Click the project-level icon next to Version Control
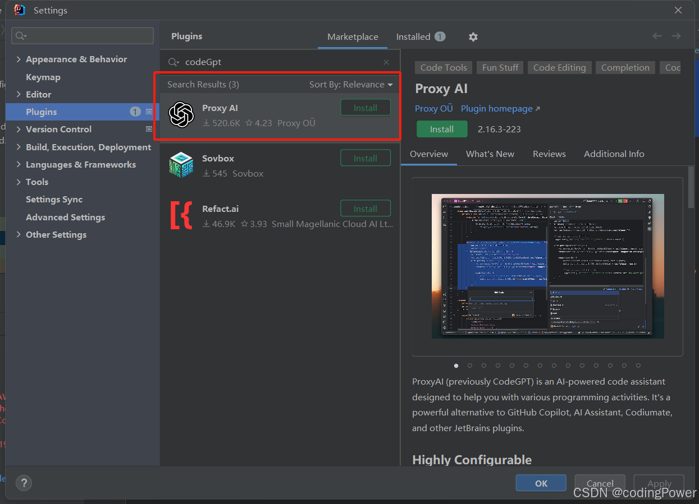Viewport: 699px width, 504px height. (149, 129)
